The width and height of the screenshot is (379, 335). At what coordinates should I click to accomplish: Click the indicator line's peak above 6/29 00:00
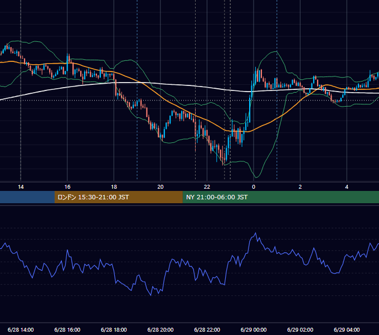(x=255, y=233)
